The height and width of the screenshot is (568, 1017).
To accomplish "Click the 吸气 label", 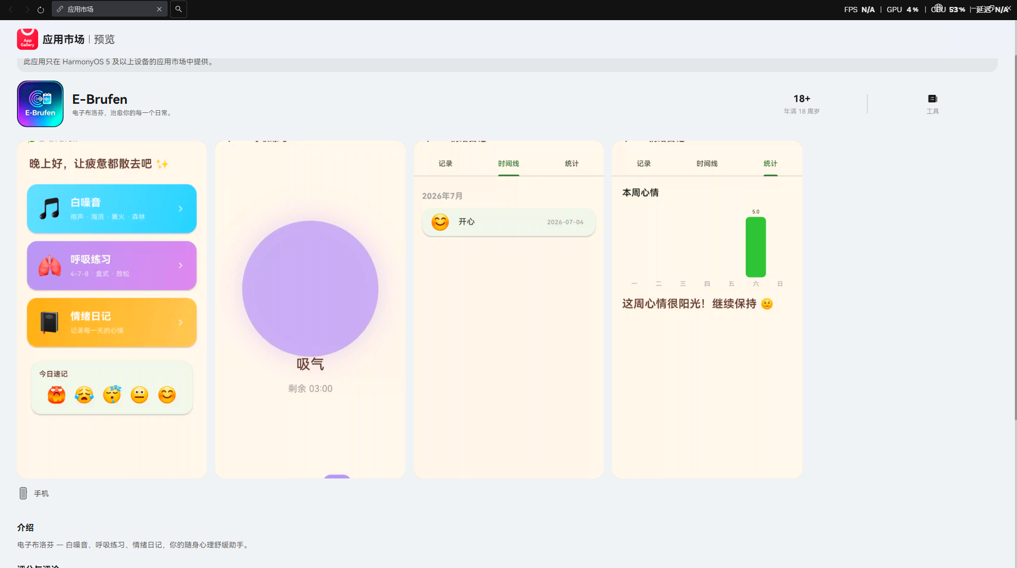I will tap(310, 364).
